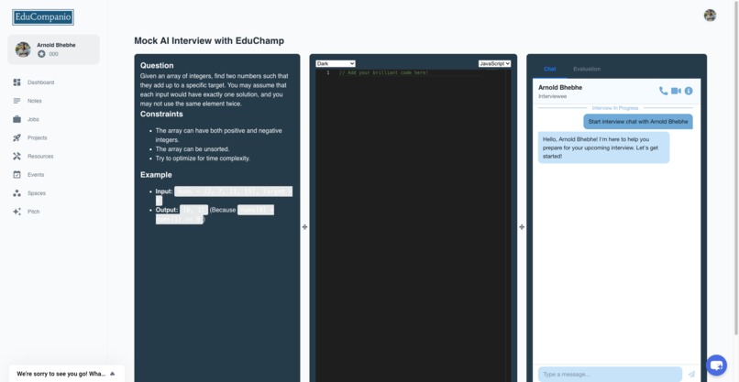
Task: Click the Notes lines icon
Action: [x=17, y=101]
